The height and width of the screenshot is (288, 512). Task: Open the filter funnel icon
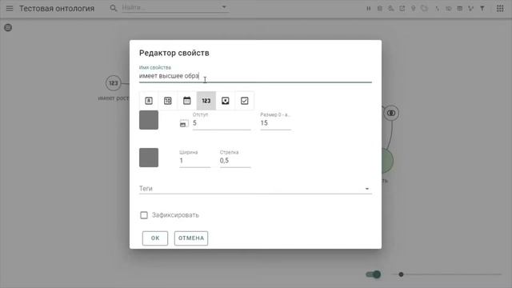click(x=482, y=9)
